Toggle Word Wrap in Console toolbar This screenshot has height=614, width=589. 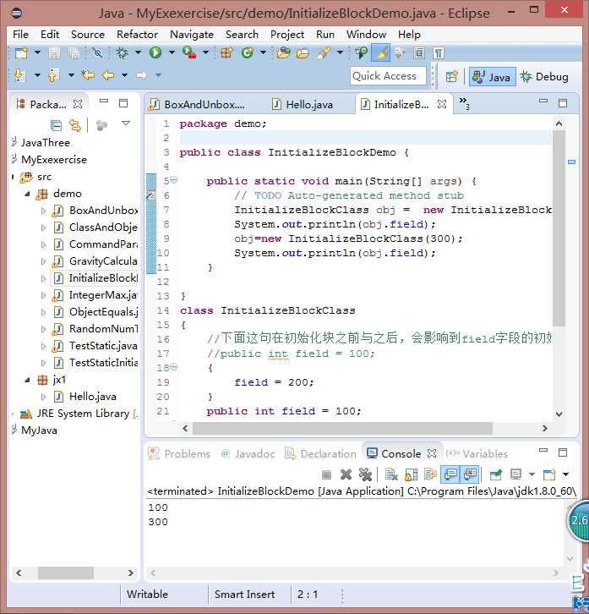tap(430, 474)
